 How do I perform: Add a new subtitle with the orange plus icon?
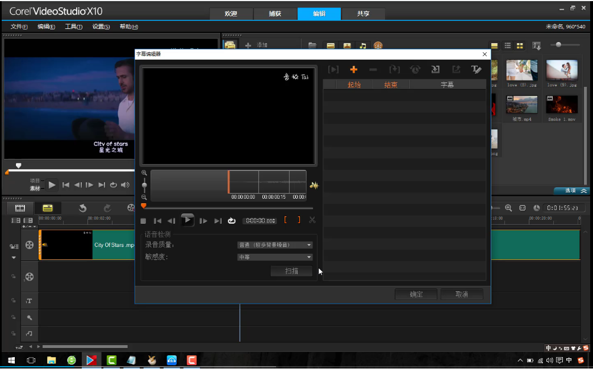coord(354,70)
